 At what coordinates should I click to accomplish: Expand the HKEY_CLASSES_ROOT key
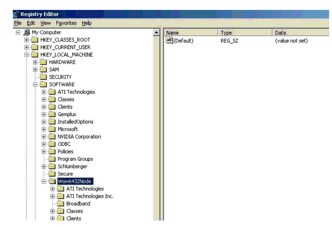coord(27,40)
